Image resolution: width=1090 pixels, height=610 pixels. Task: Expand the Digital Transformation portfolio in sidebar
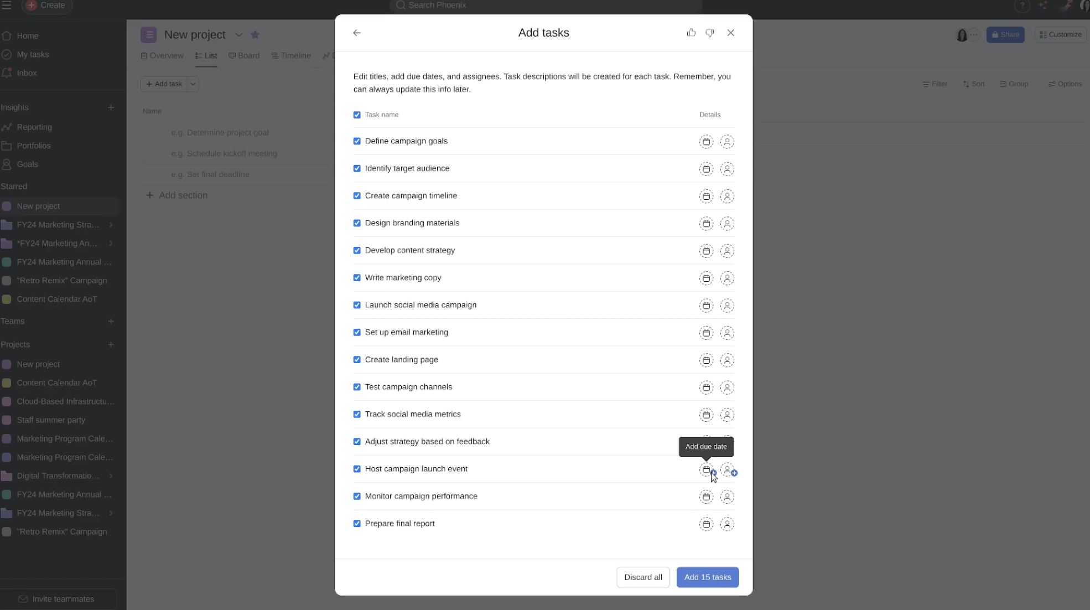pyautogui.click(x=111, y=475)
